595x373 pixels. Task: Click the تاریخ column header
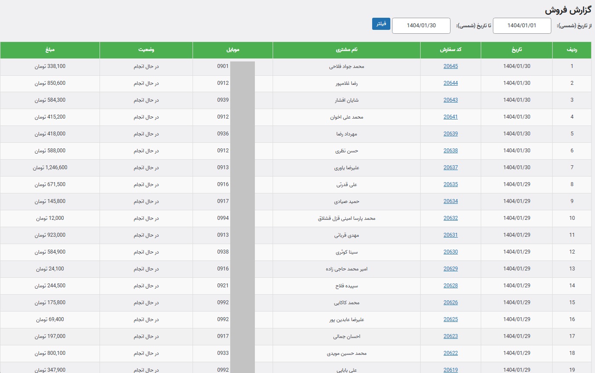[517, 50]
